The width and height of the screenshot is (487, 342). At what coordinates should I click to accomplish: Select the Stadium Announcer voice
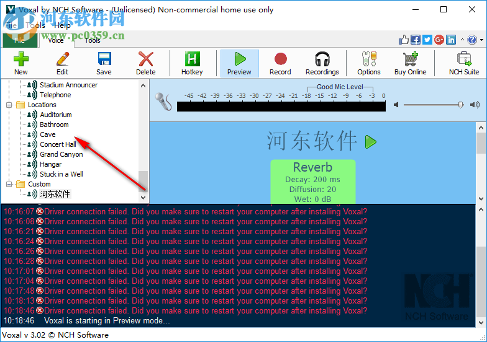pyautogui.click(x=68, y=85)
